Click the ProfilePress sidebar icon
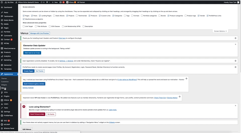This screenshot has height=133, width=241. tap(2, 115)
